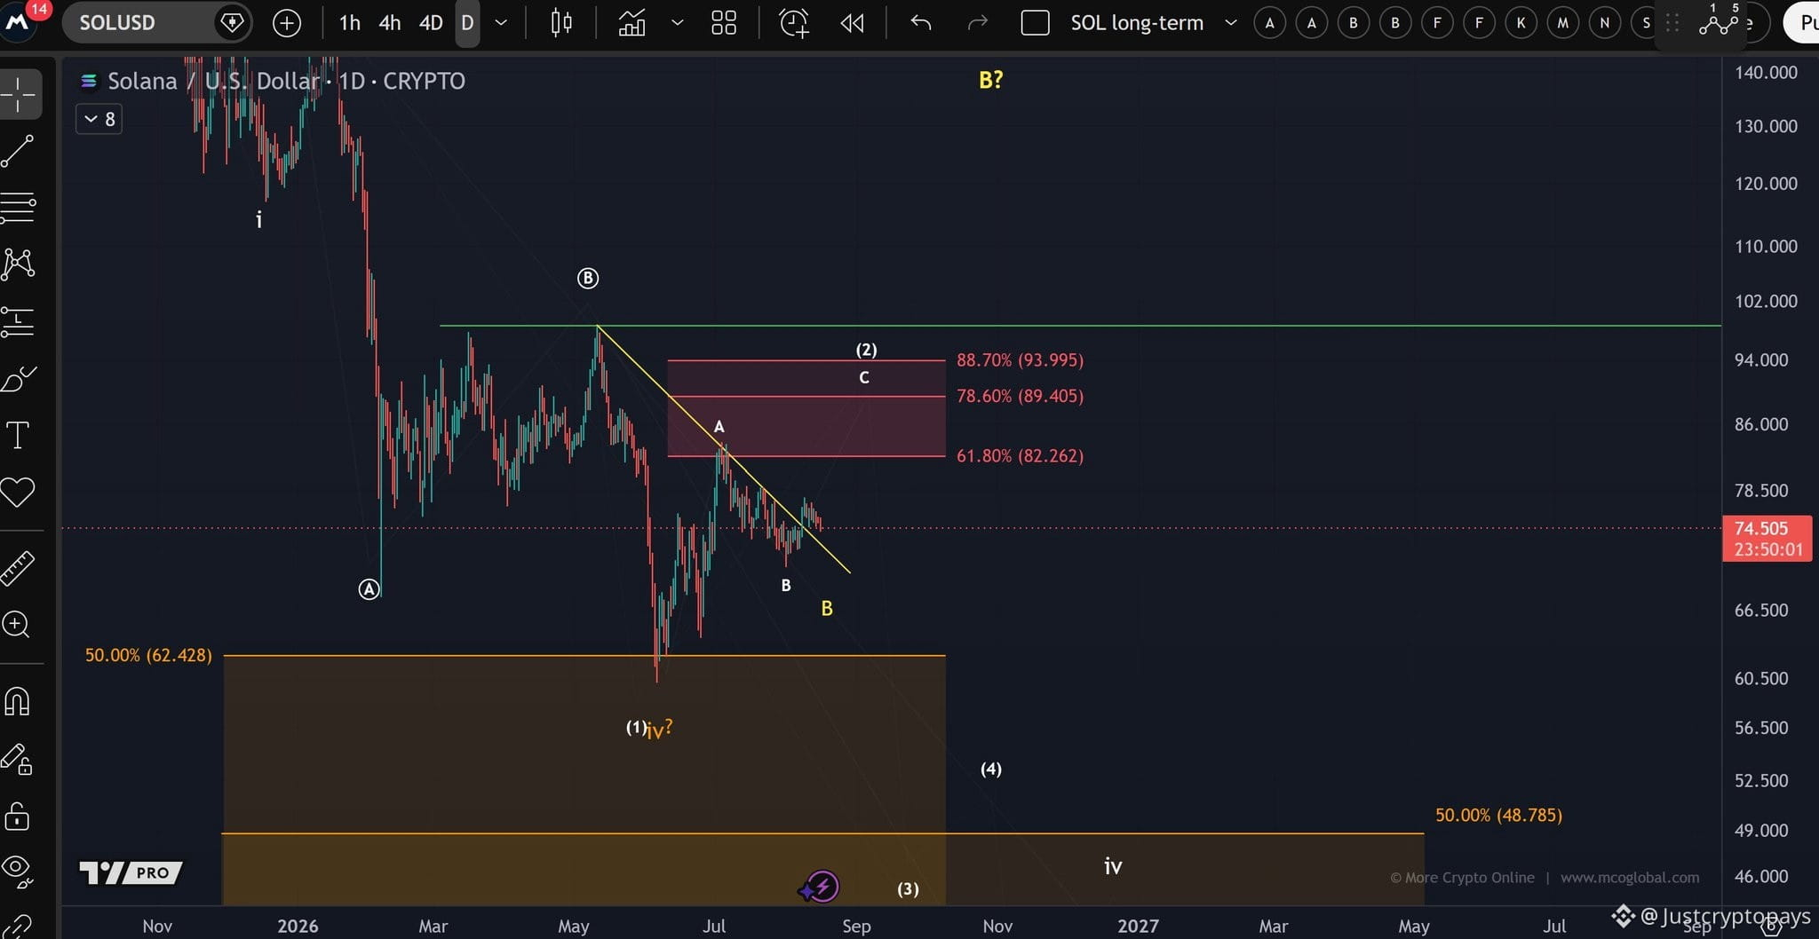The width and height of the screenshot is (1819, 939).
Task: Switch to the 4D timeframe
Action: pos(430,23)
